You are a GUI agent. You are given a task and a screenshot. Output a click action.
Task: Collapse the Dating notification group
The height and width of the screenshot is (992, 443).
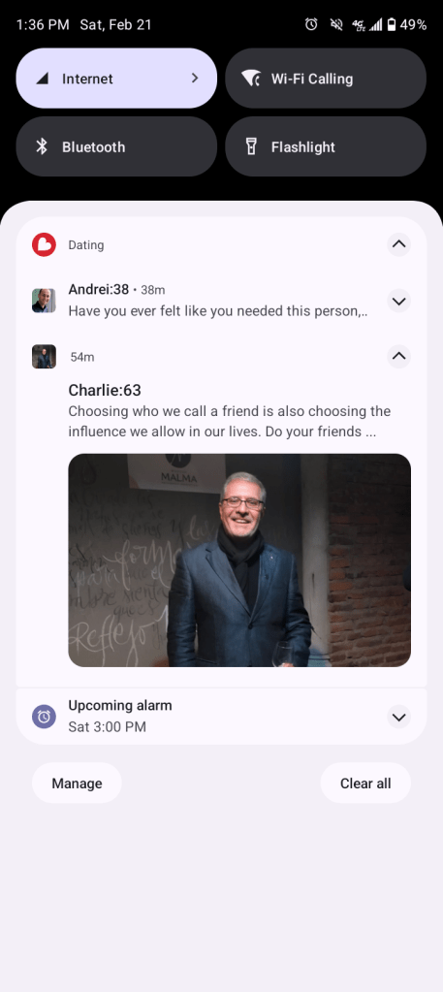[x=398, y=244]
